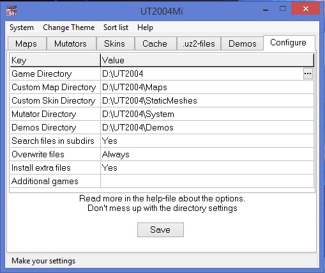This screenshot has height=273, width=325.
Task: Select the Search files in subdirs label
Action: (x=55, y=141)
